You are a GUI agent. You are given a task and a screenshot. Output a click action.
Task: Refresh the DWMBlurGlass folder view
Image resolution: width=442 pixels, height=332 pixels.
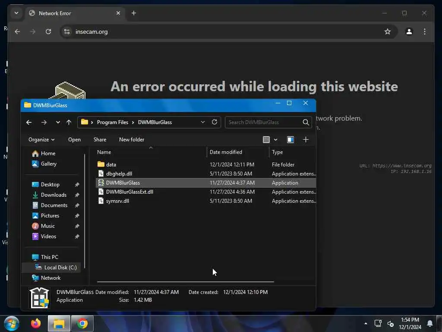click(214, 122)
